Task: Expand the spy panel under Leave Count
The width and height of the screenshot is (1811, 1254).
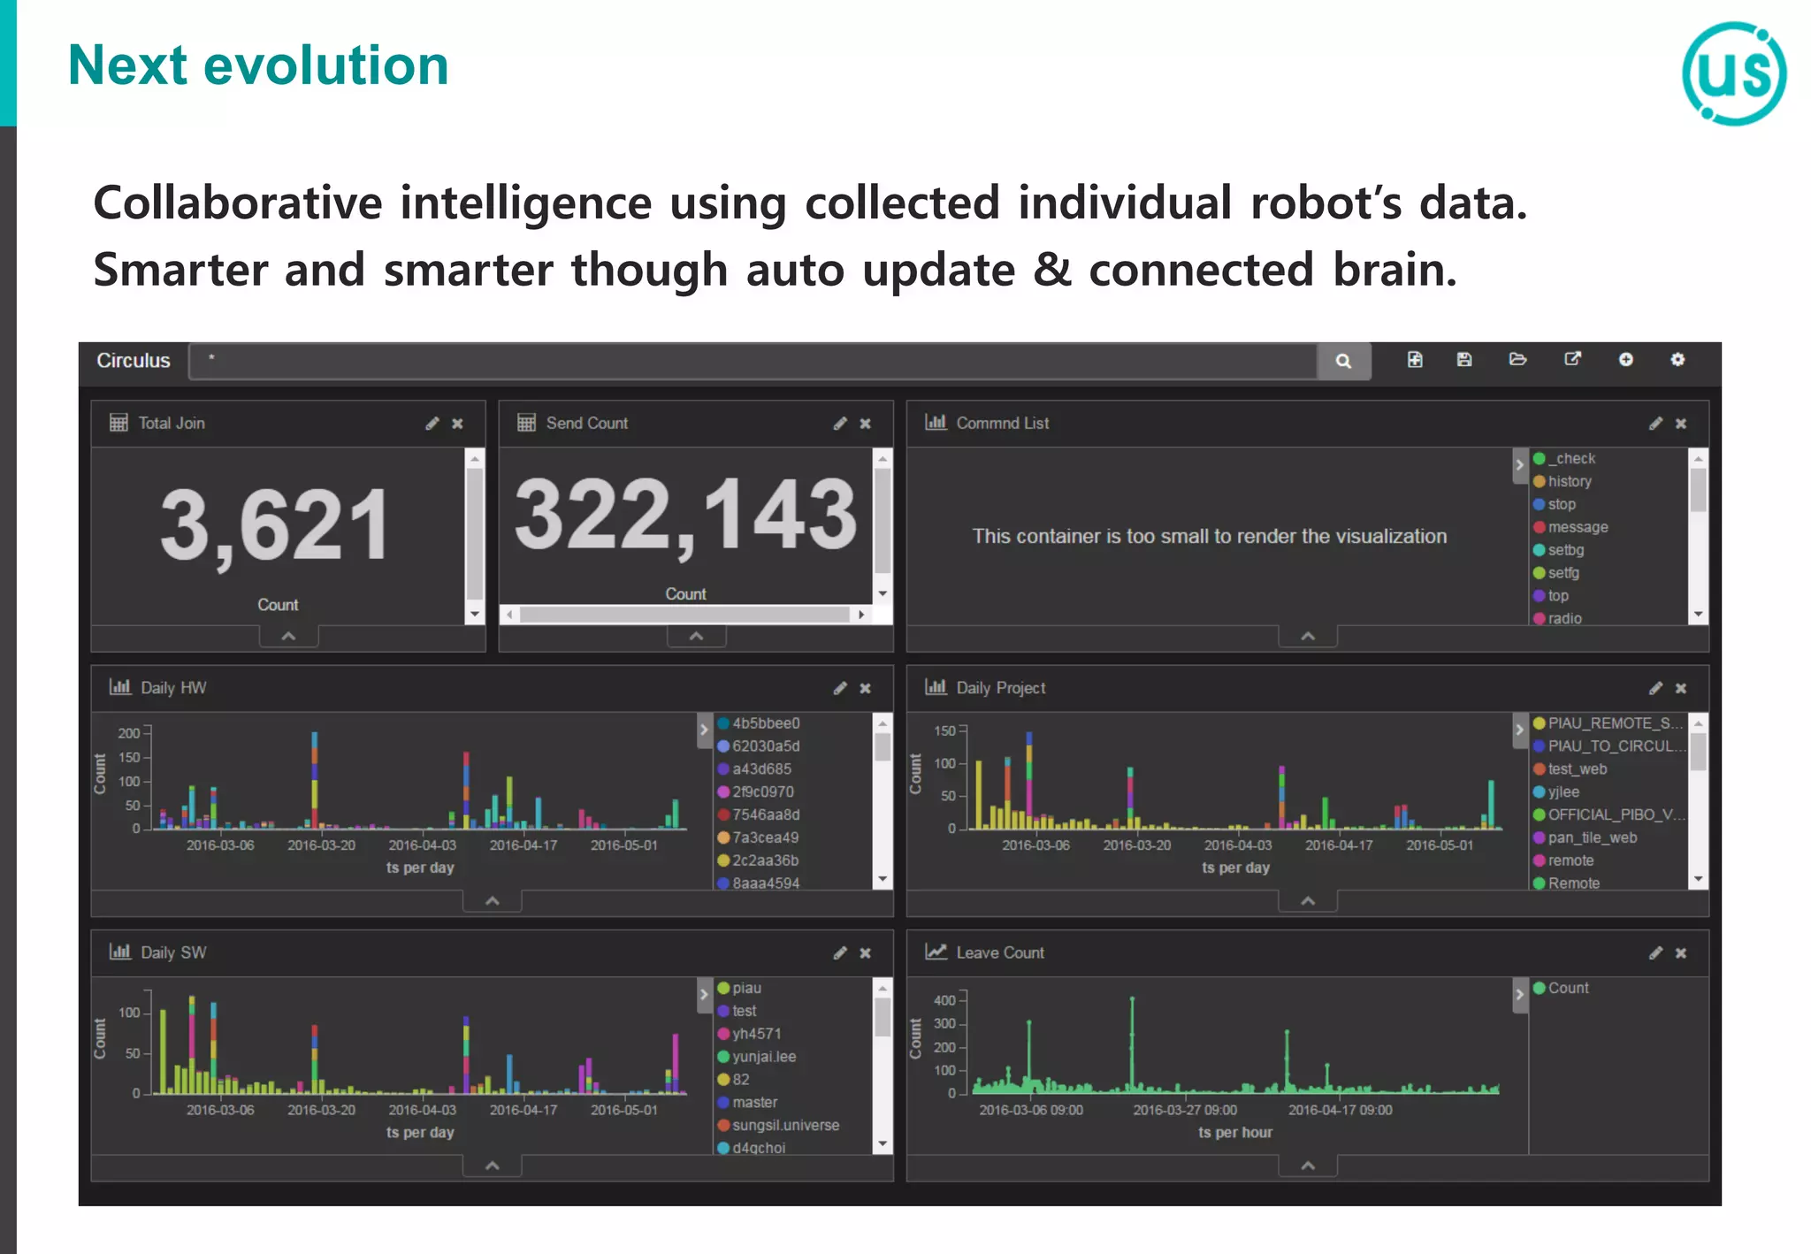Action: coord(1307,1166)
